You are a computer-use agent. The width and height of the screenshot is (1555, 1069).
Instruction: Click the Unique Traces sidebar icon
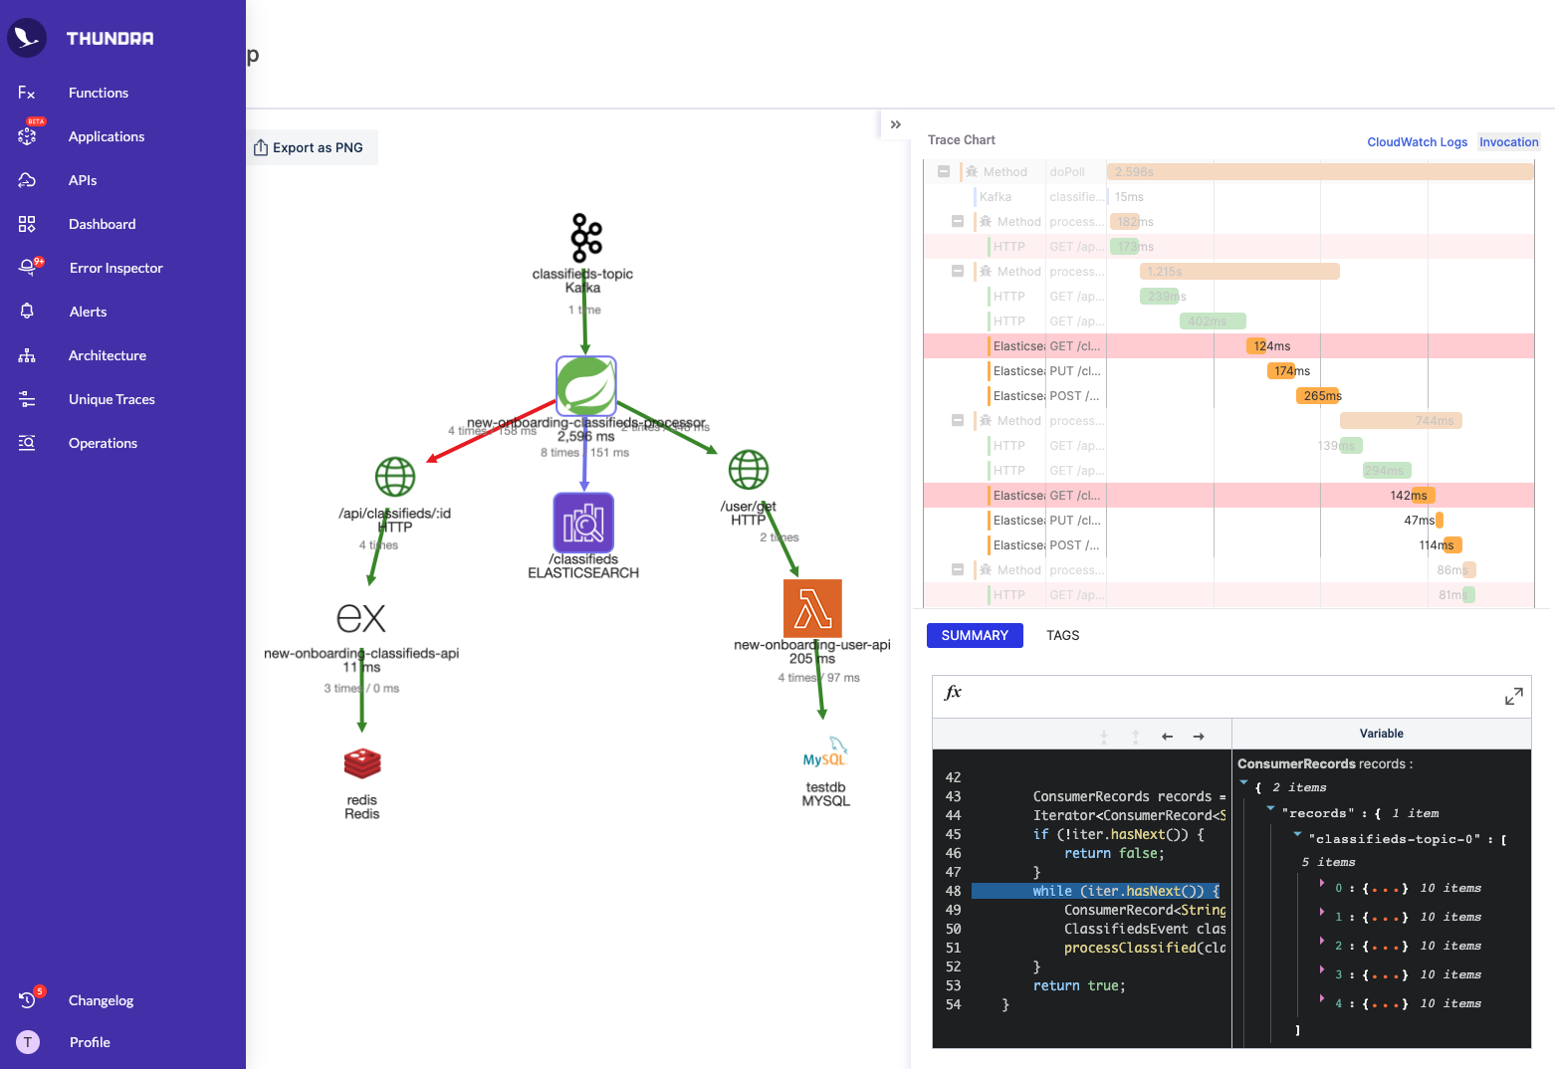tap(27, 399)
